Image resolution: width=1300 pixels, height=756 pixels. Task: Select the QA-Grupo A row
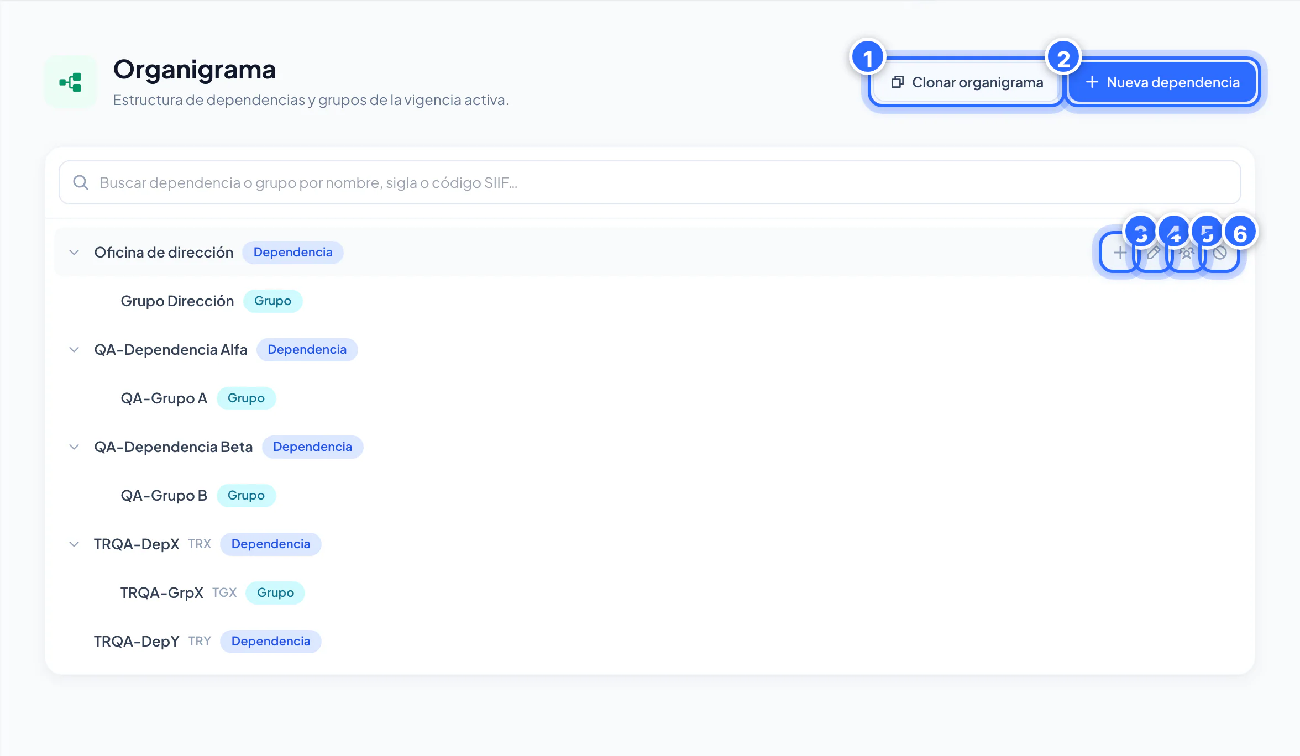click(650, 398)
